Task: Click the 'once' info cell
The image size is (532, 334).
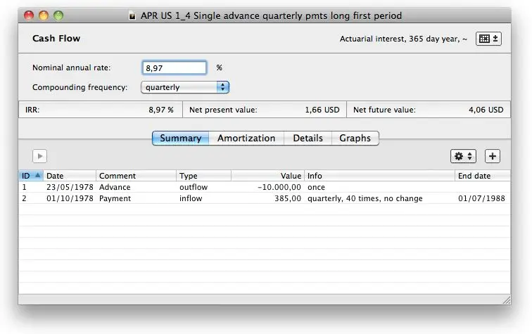Action: (316, 187)
